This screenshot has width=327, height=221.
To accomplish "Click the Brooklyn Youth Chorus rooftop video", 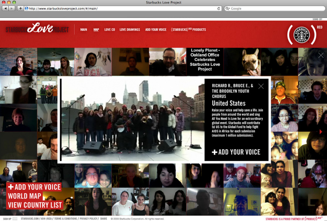I will (133, 120).
